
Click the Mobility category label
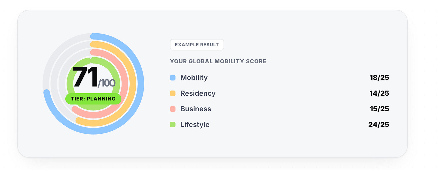[x=194, y=78]
